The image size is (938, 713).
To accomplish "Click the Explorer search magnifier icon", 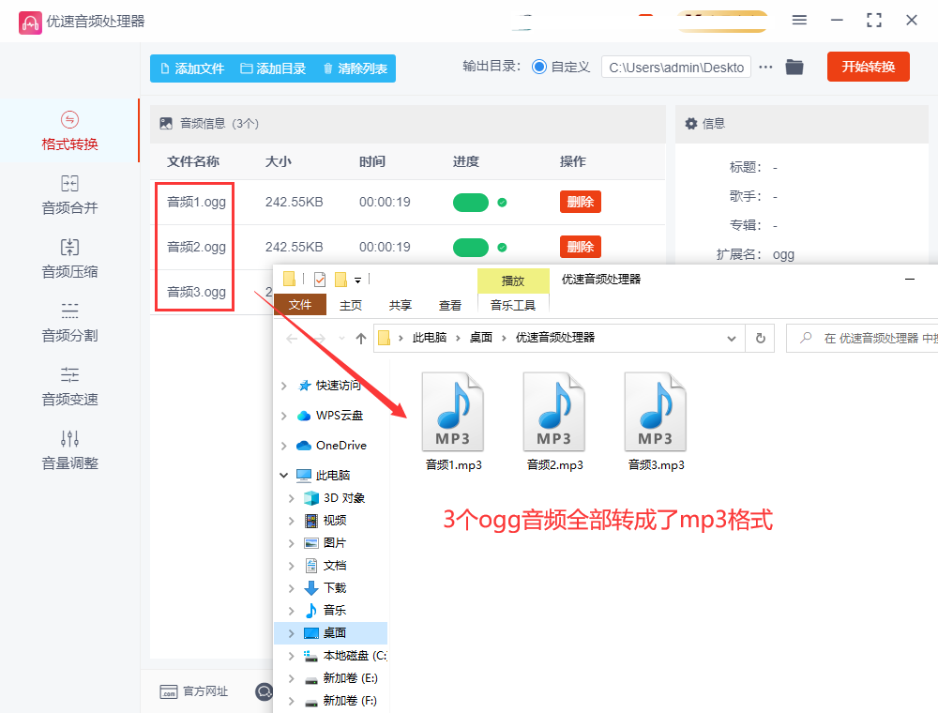I will point(806,338).
